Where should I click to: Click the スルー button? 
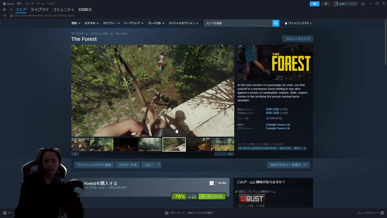click(x=149, y=165)
